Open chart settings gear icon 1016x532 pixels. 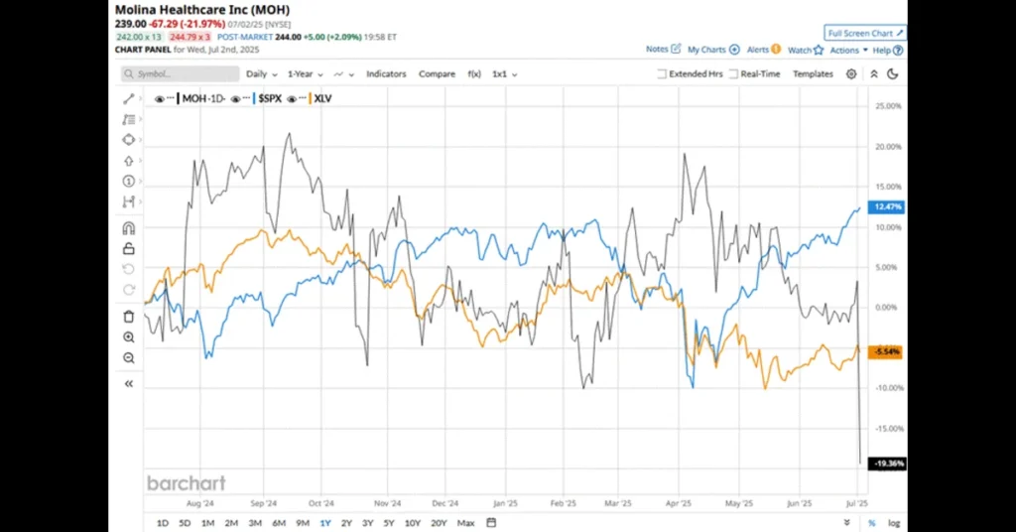(x=851, y=74)
